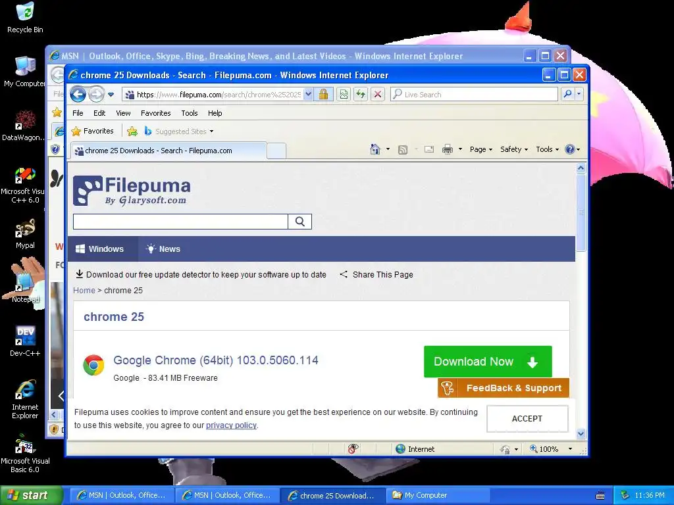The height and width of the screenshot is (505, 674).
Task: Click the Forward navigation arrow button
Action: [96, 94]
